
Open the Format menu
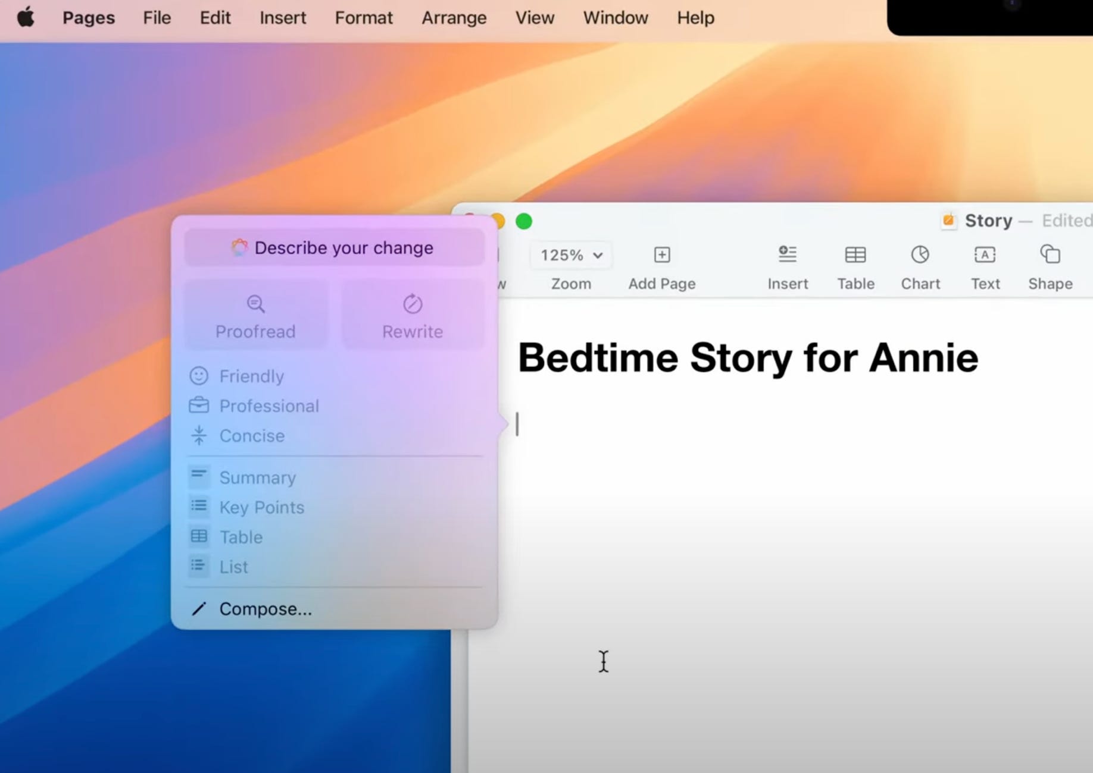point(364,18)
